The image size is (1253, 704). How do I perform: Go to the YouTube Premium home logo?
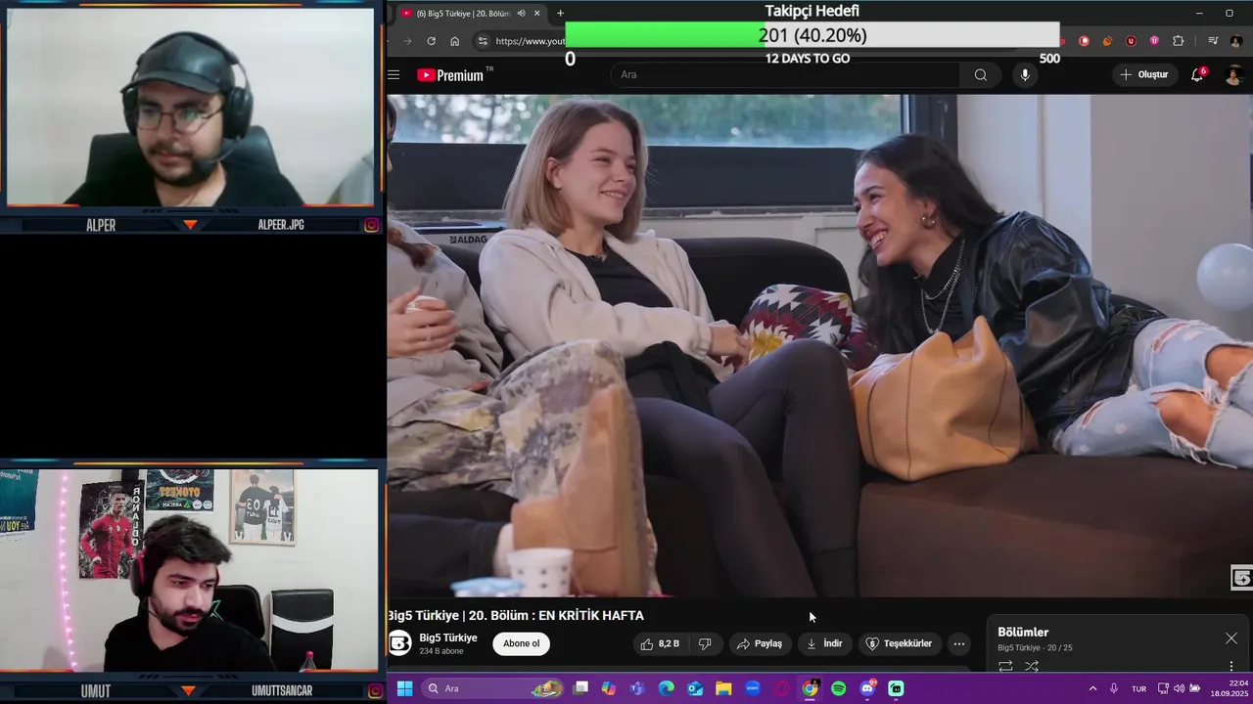tap(451, 75)
